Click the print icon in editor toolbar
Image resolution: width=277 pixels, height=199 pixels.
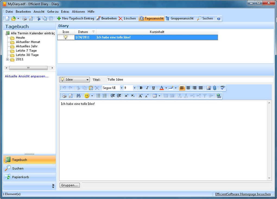(64, 96)
